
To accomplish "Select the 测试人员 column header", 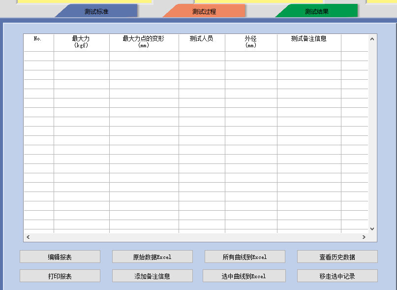I will [x=202, y=42].
